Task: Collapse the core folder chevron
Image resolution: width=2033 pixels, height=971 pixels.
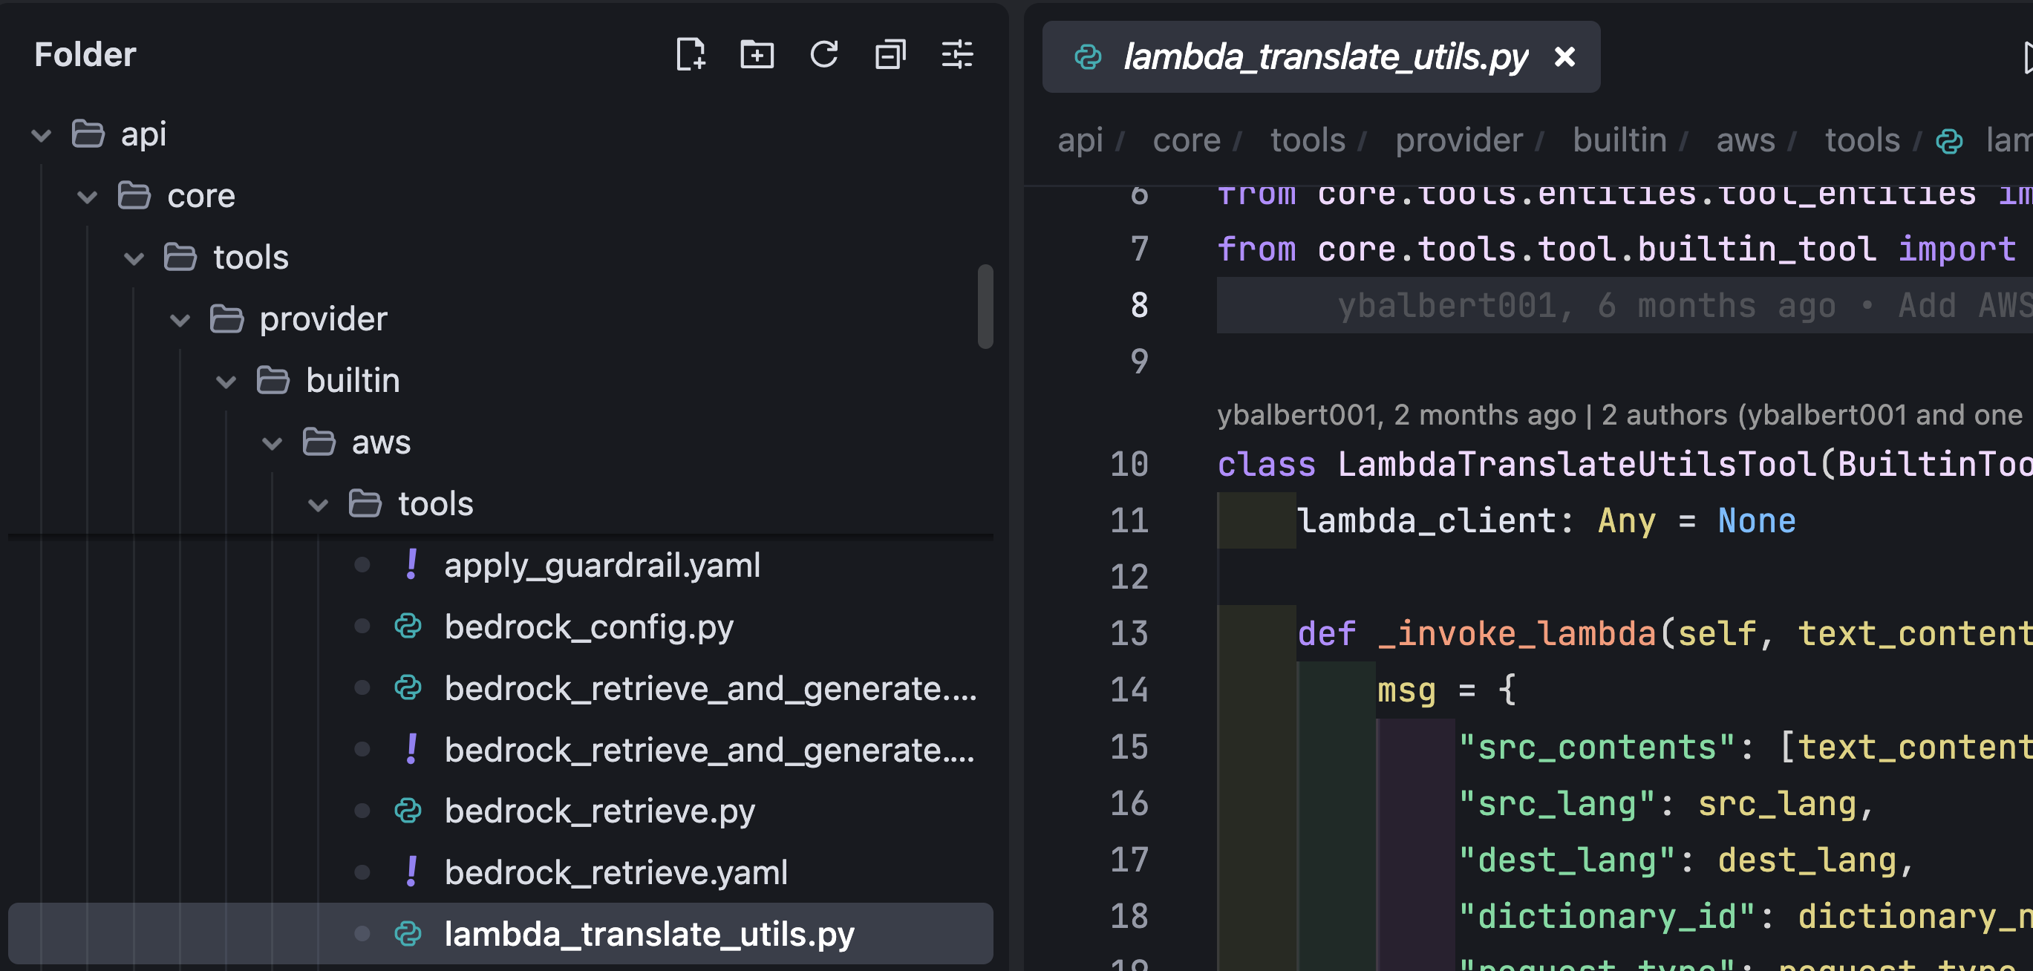Action: tap(88, 197)
